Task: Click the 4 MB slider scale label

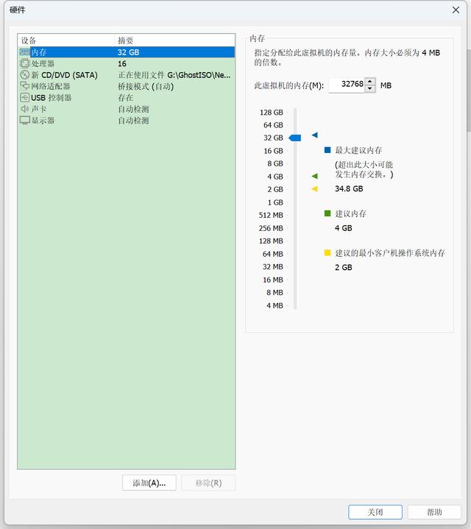Action: pyautogui.click(x=275, y=305)
